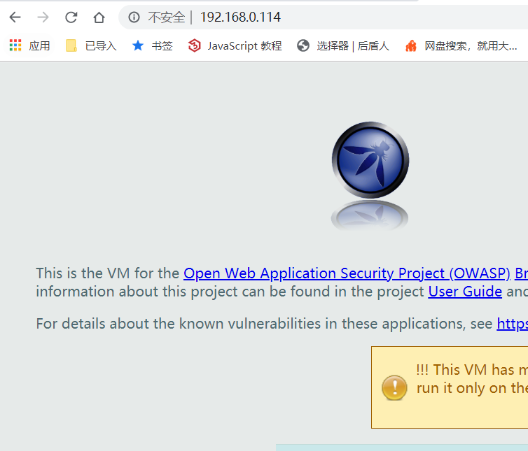Open the JavaScript 教程 bookmark

point(235,45)
